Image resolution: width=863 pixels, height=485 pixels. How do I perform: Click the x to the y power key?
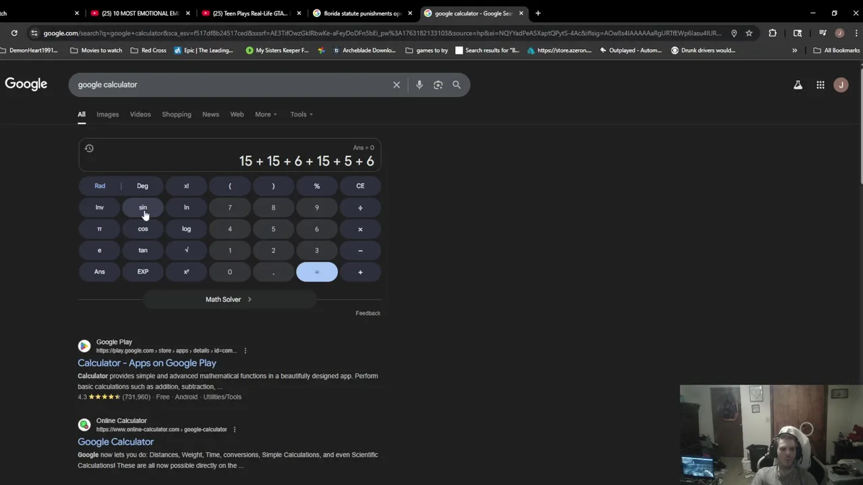[186, 272]
